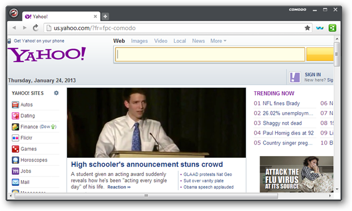The image size is (352, 211).
Task: Open Suit over vanity plate story
Action: (204, 181)
